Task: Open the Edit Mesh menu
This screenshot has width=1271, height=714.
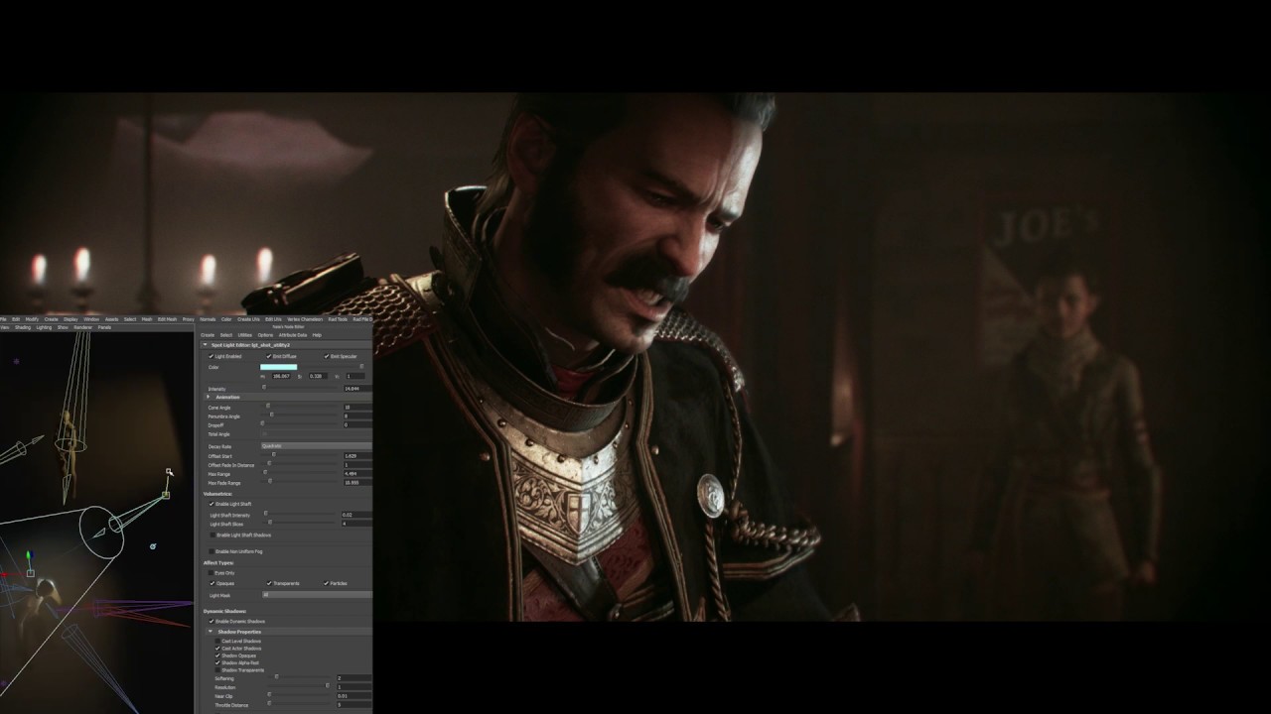Action: (x=167, y=319)
